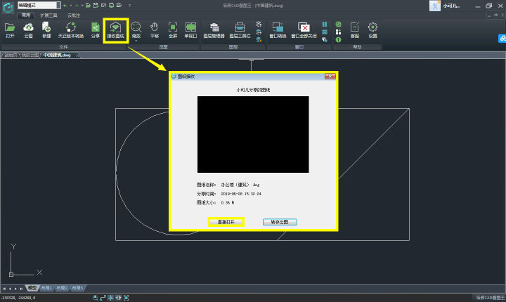Click the 全屏 fullscreen icon
This screenshot has width=506, height=302.
coord(173,29)
